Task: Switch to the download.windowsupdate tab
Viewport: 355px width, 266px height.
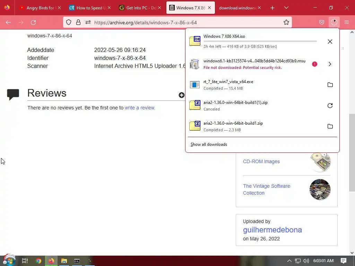Action: click(x=238, y=8)
